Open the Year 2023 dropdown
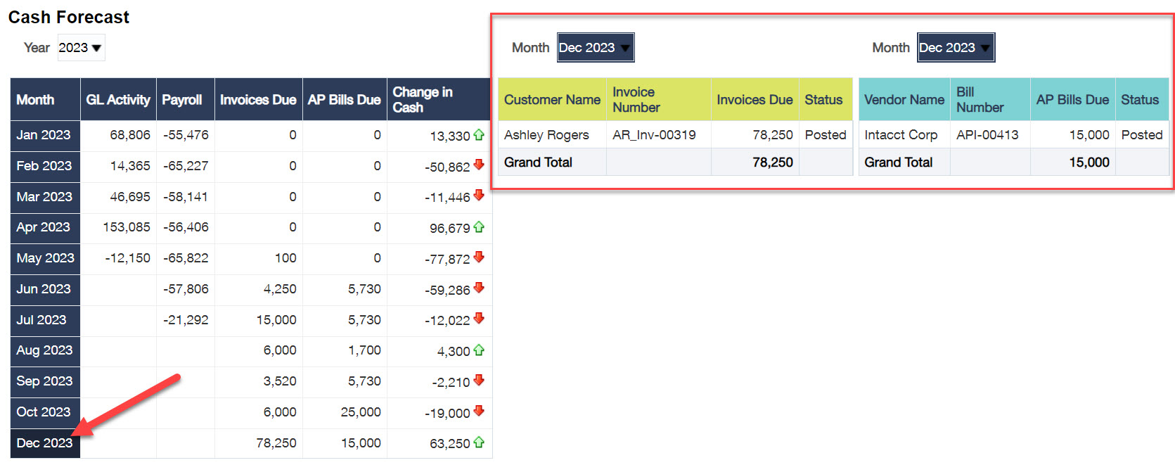This screenshot has height=465, width=1175. pos(81,48)
